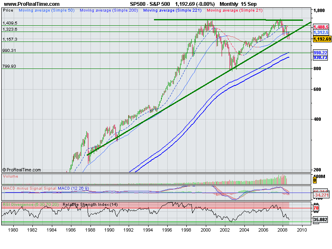Click the 1996 year on time axis

point(167,230)
